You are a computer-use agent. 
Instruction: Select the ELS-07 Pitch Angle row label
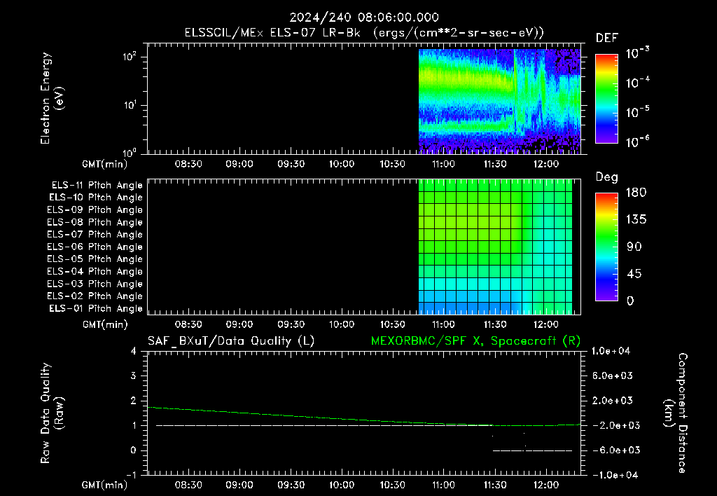95,234
